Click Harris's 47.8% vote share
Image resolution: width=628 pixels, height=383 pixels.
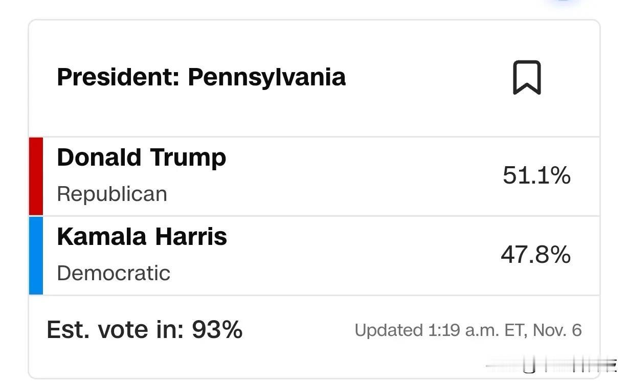(535, 255)
